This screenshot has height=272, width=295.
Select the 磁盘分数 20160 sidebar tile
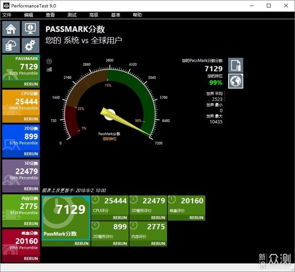[21, 242]
